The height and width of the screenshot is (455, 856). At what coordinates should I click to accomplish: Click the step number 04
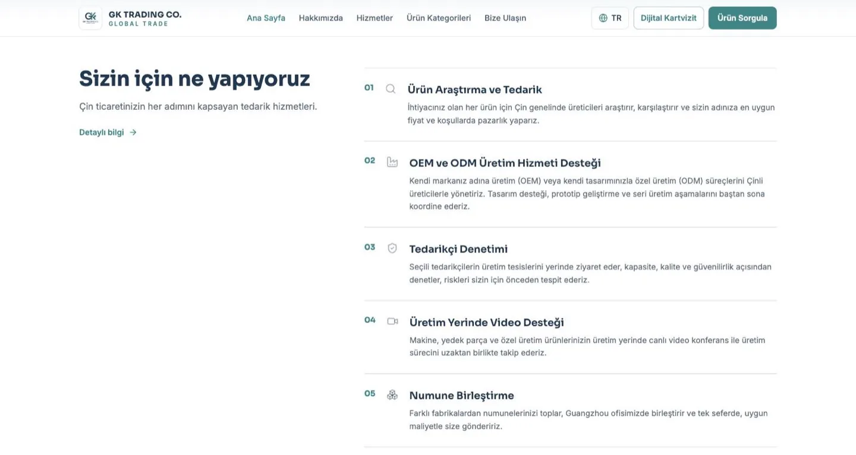(370, 320)
